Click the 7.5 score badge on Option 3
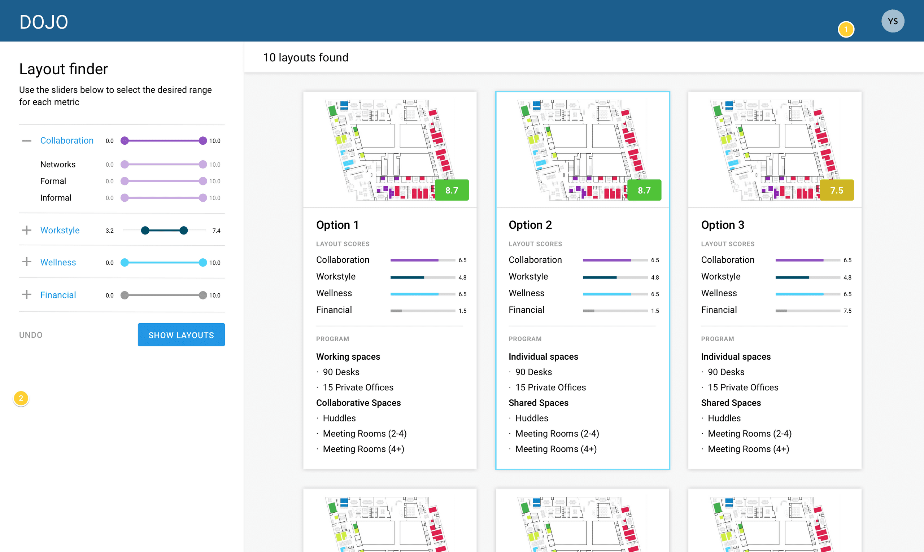924x552 pixels. click(837, 190)
